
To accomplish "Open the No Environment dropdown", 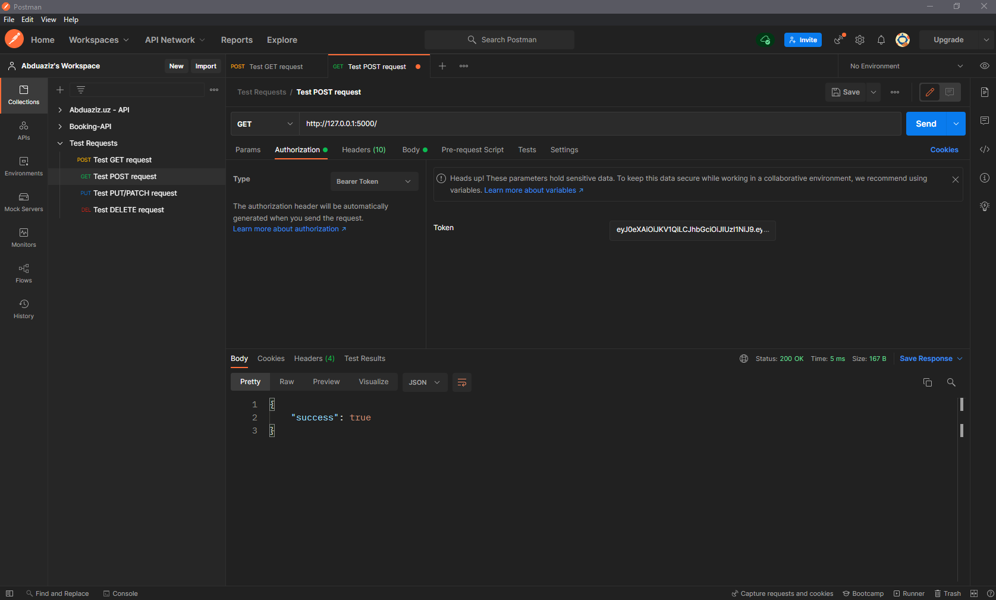I will point(906,66).
